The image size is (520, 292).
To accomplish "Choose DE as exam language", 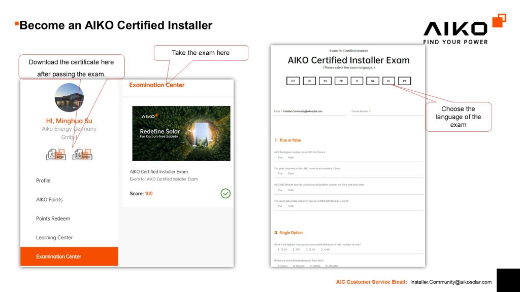I will click(x=309, y=81).
